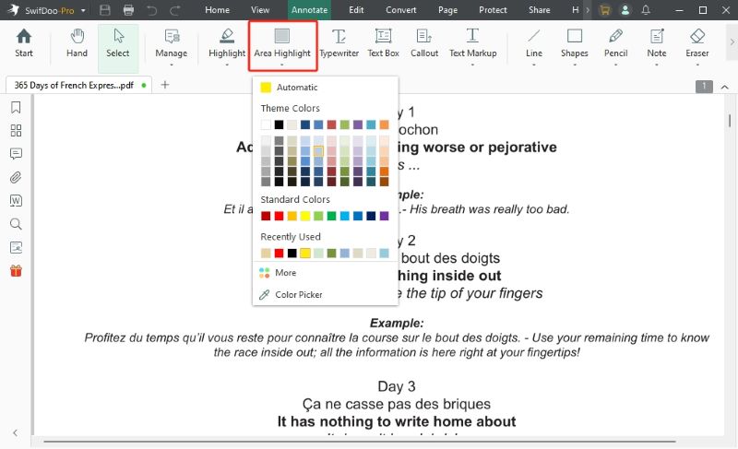The width and height of the screenshot is (738, 449).
Task: Pick red from Recently Used colors
Action: click(279, 253)
